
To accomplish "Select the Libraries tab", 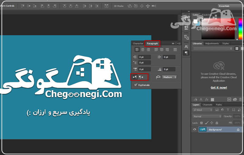I will pos(197,44).
